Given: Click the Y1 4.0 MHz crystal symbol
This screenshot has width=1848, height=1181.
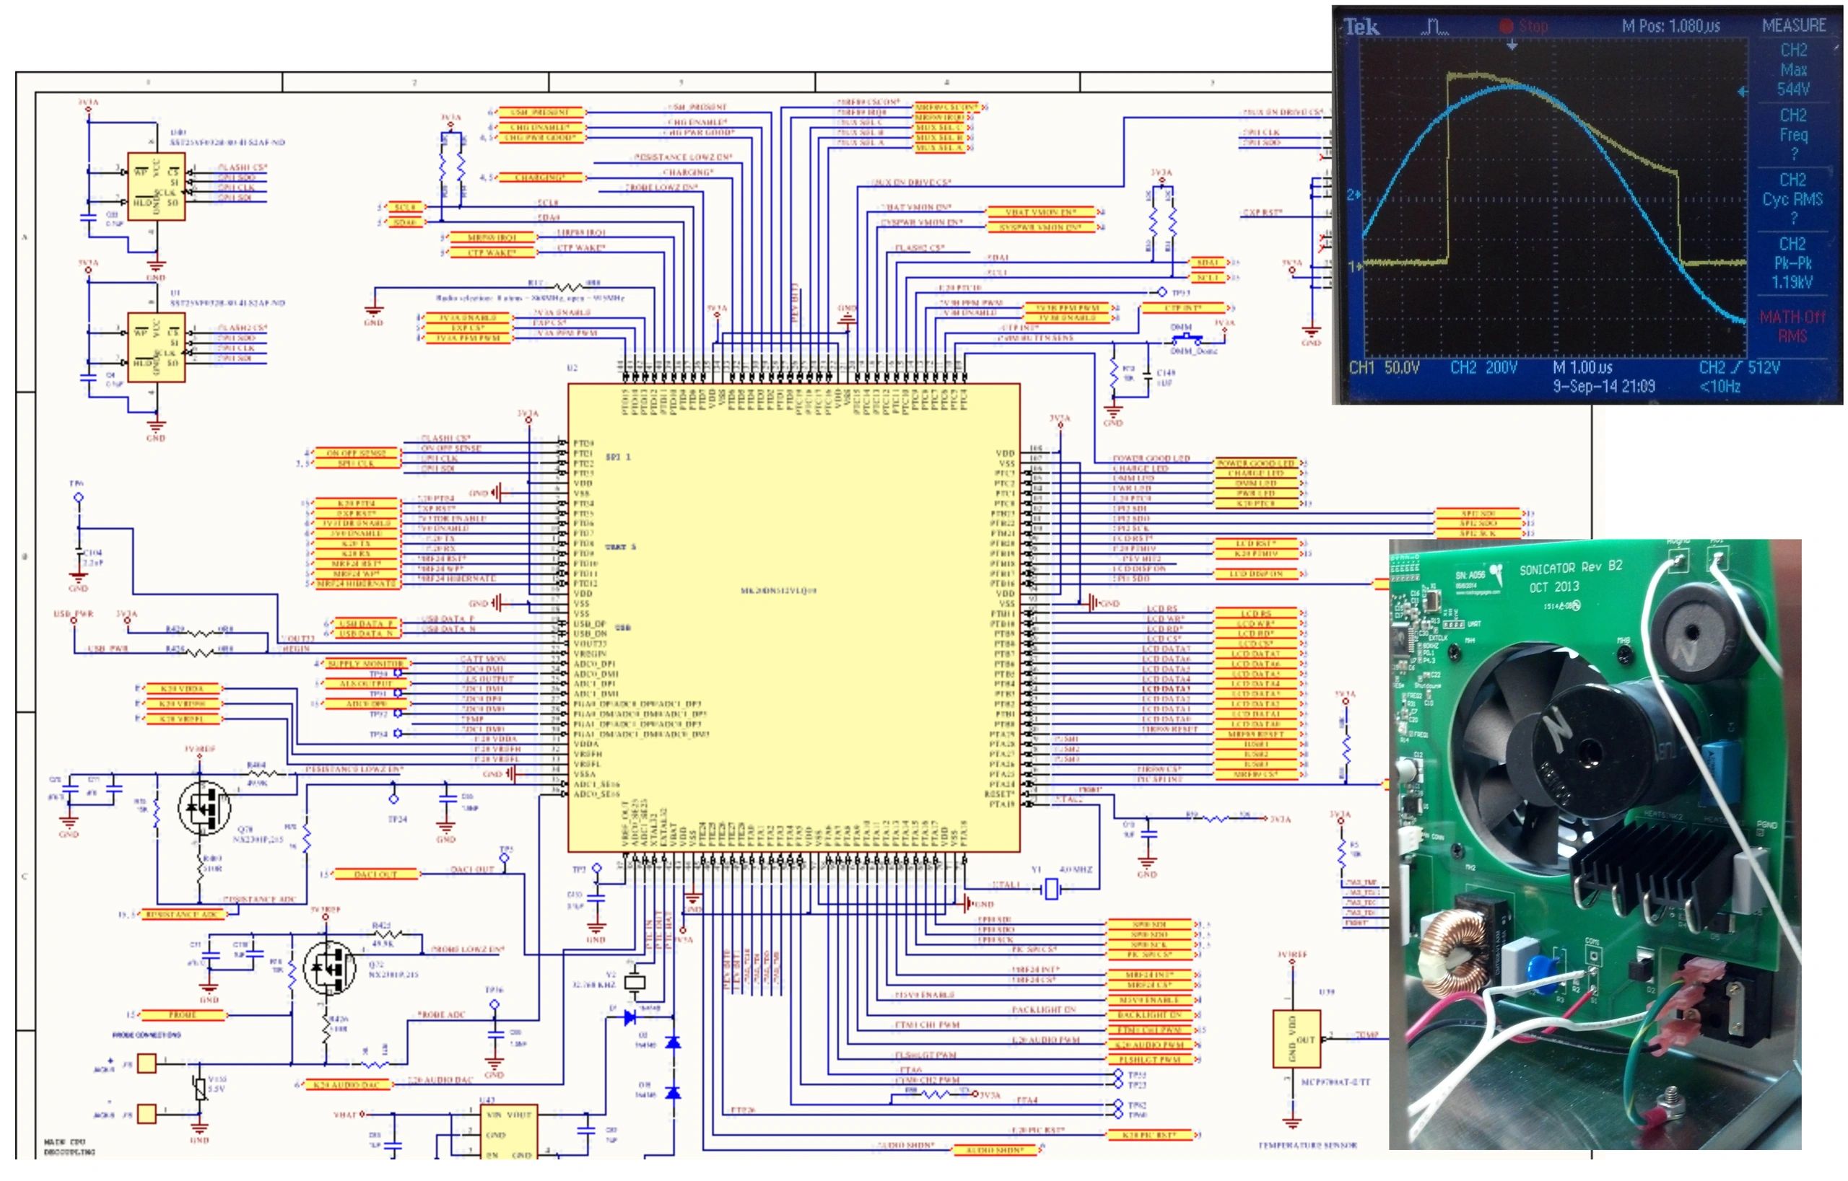Looking at the screenshot, I should tap(1051, 890).
